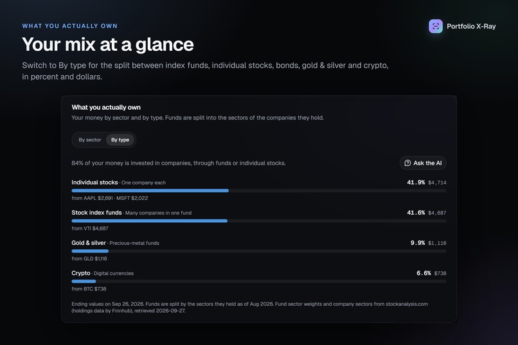Select the Individual stocks row label

coord(94,182)
